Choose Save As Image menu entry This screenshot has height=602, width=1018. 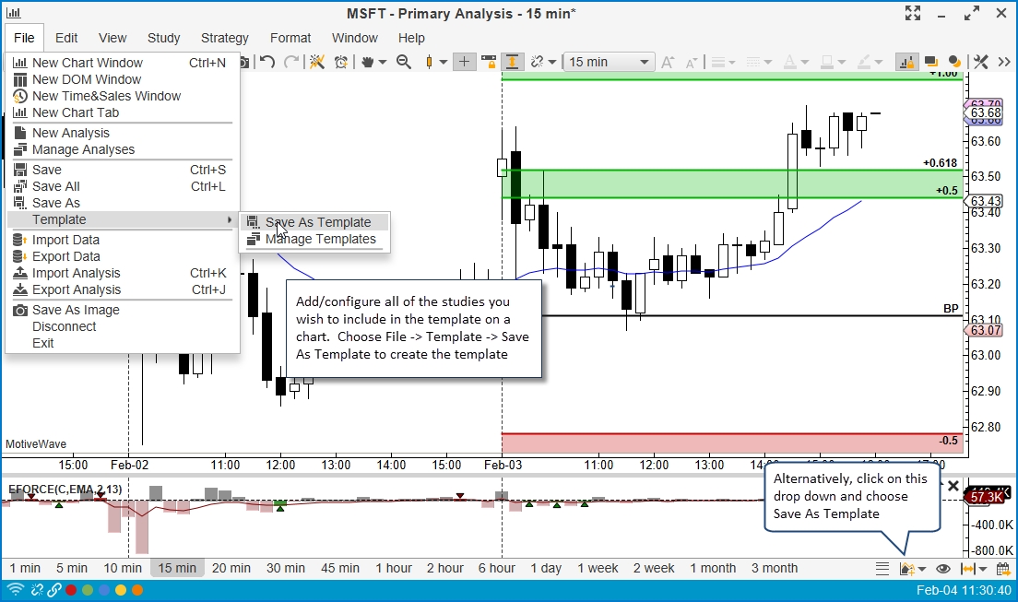[x=122, y=311]
